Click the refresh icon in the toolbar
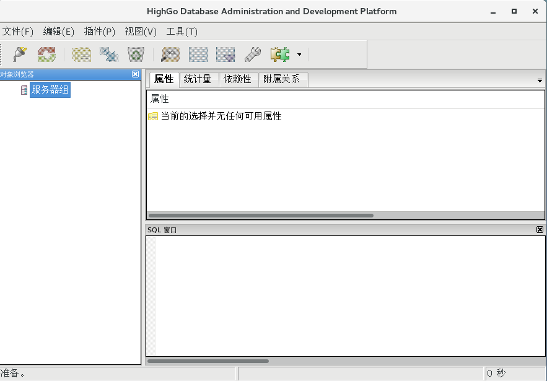 (46, 54)
